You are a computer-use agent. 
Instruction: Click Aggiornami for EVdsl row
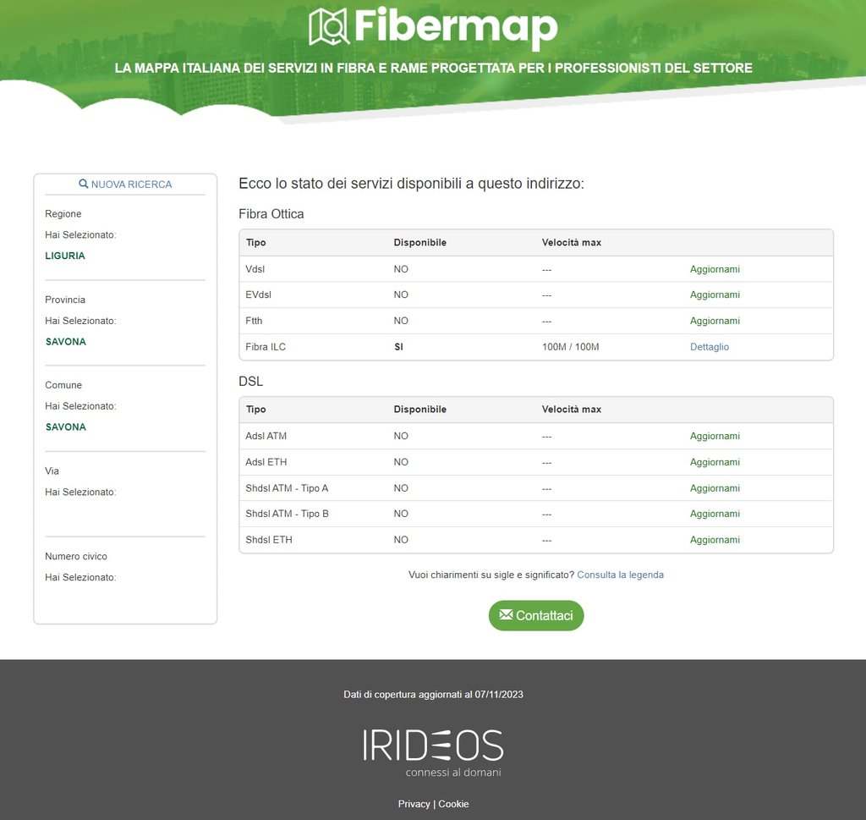point(715,294)
